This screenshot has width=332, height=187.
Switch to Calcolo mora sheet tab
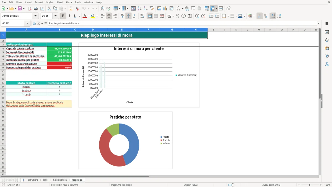(x=60, y=180)
